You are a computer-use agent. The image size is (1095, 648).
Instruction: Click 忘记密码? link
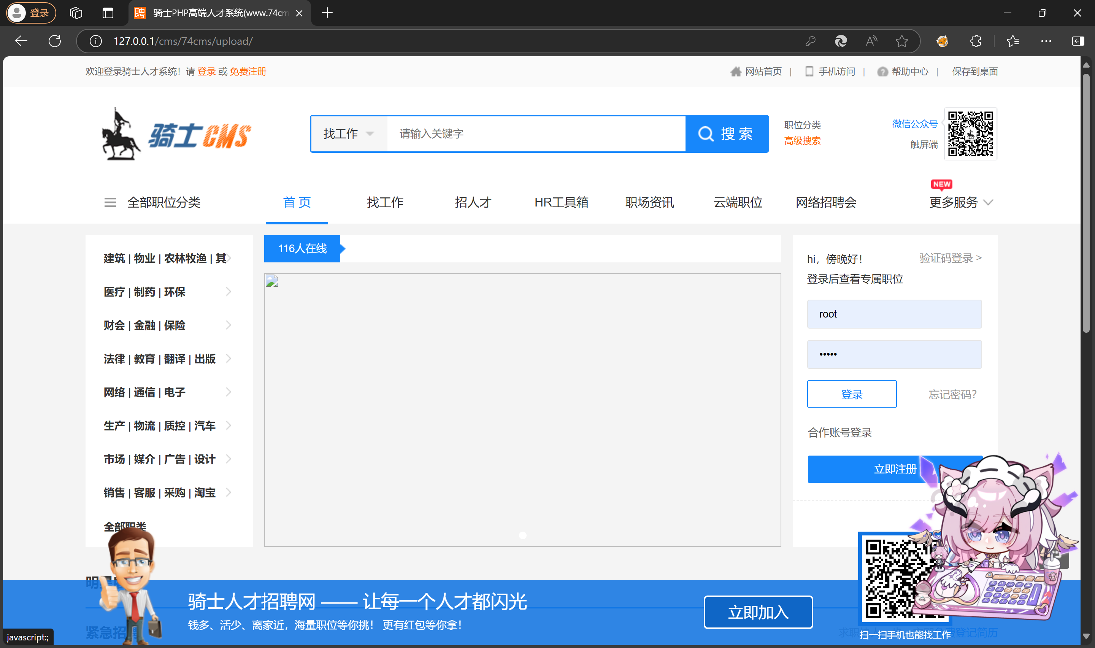click(x=952, y=394)
